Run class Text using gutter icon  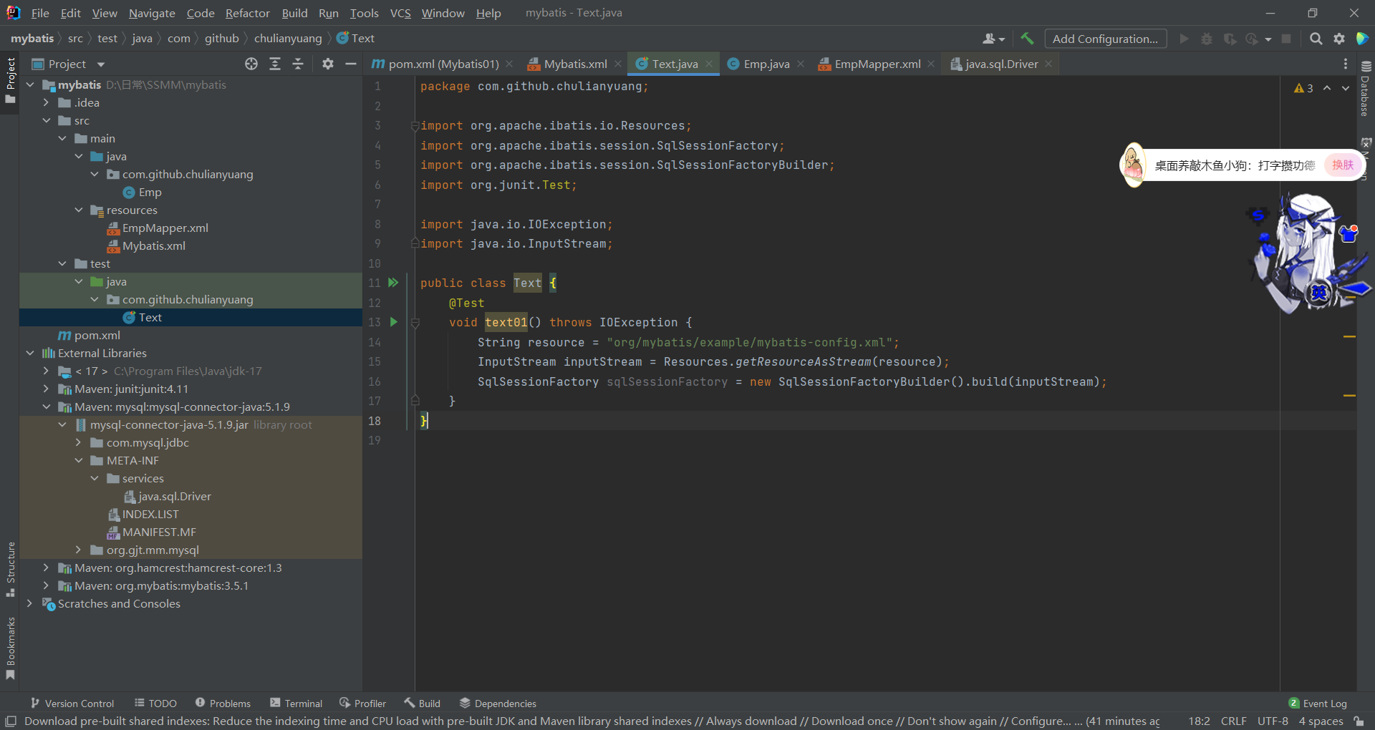click(x=393, y=283)
